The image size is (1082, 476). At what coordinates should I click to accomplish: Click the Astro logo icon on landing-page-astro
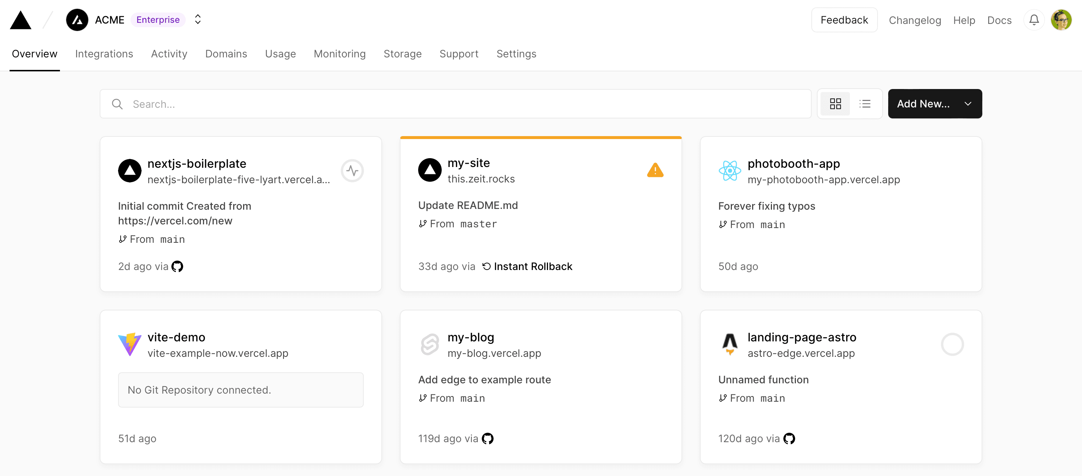(729, 344)
